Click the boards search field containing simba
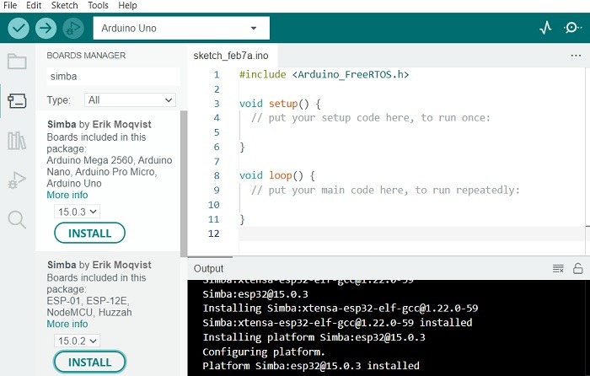Screen dimensions: 590x376 (x=113, y=77)
